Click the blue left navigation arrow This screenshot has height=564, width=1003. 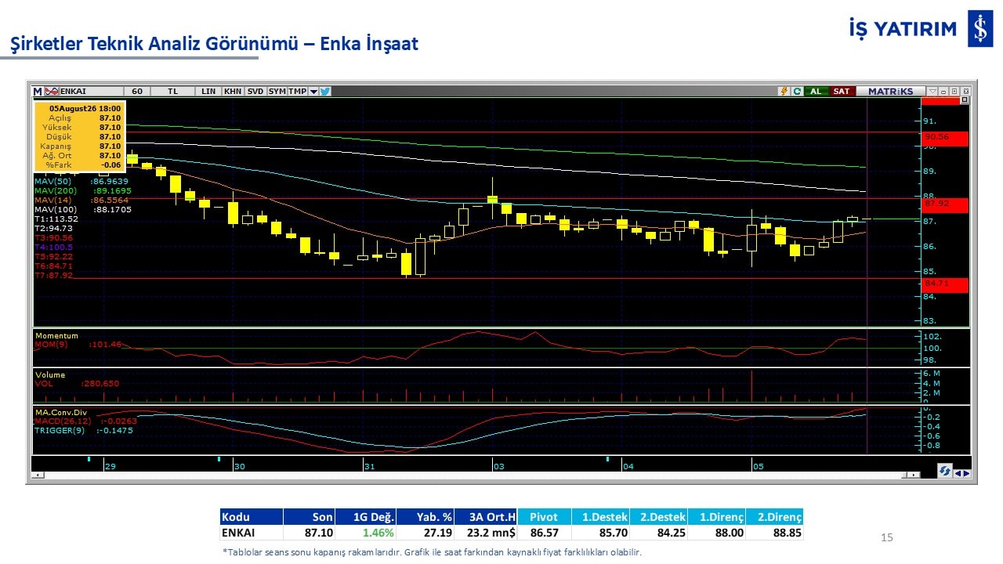point(958,472)
